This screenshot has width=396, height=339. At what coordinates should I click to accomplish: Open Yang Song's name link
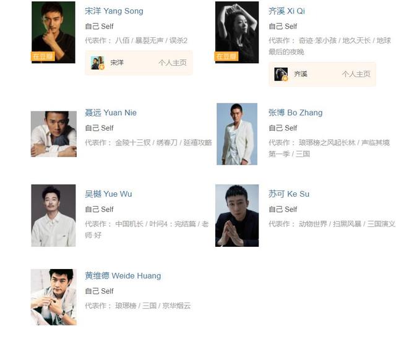(x=114, y=11)
